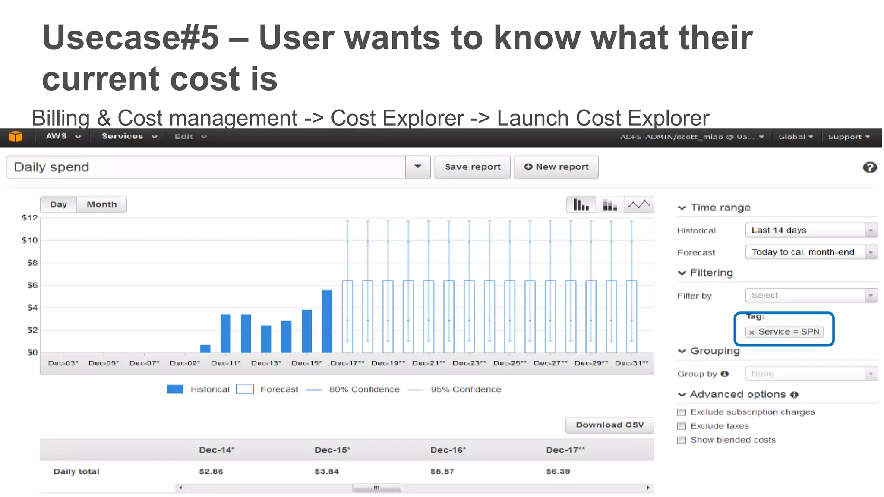Select the Month granularity toggle
The width and height of the screenshot is (884, 497).
point(102,204)
